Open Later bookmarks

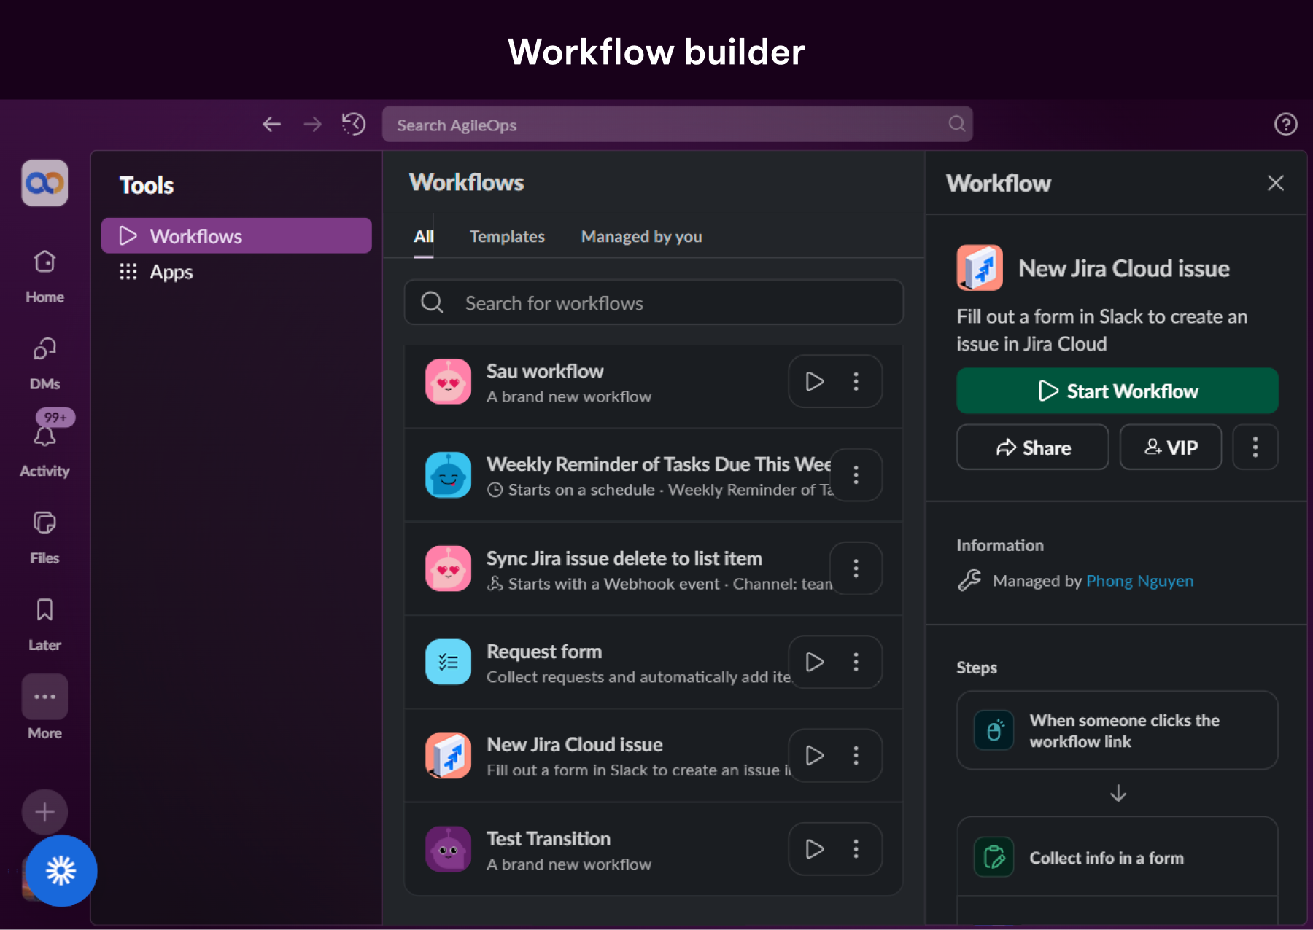pos(44,625)
